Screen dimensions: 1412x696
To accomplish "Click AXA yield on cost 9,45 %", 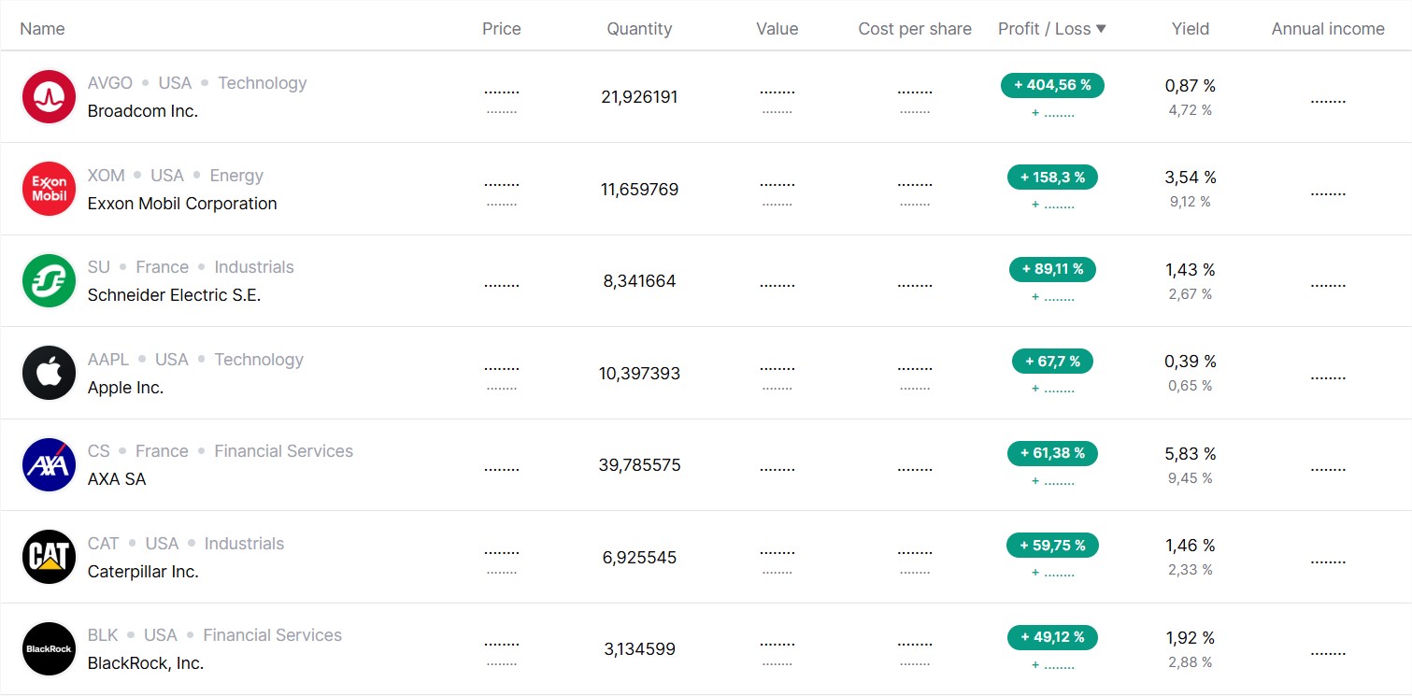I will coord(1191,478).
